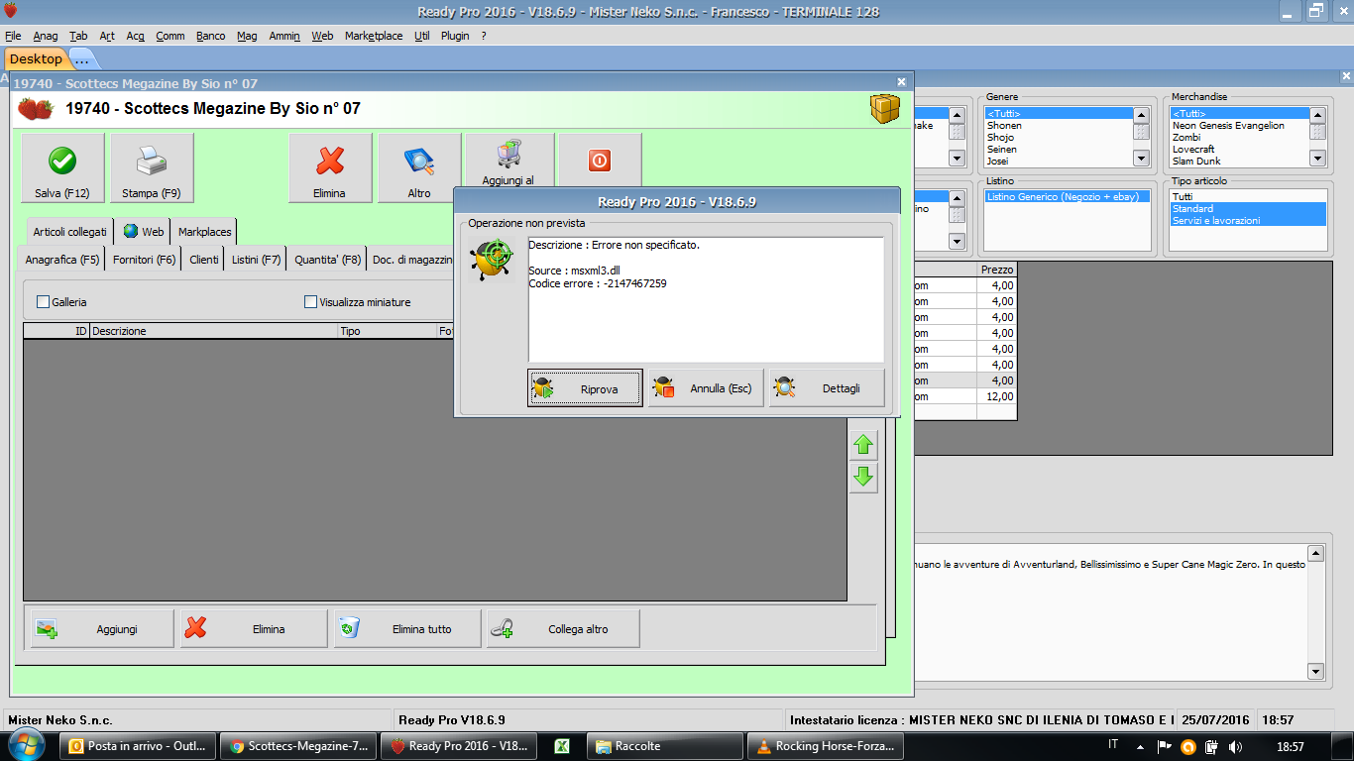The image size is (1354, 761).
Task: Click the Salva (F12) green check icon
Action: pyautogui.click(x=62, y=161)
